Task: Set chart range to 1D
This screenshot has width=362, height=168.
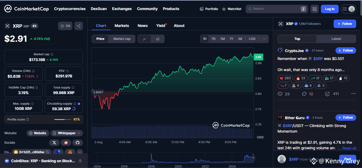Action: click(205, 39)
